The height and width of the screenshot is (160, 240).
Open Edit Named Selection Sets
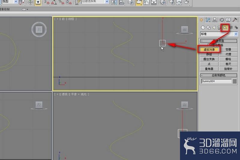[77, 2]
